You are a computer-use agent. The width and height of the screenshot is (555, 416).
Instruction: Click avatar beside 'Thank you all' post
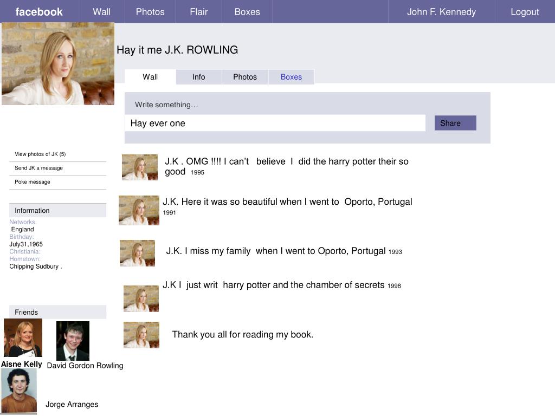click(141, 335)
